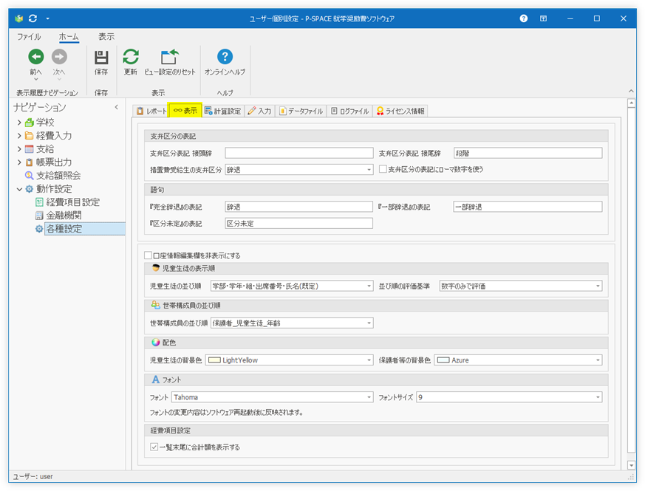This screenshot has width=645, height=491.
Task: Toggle 口座情報編集欄を非表示にする checkbox
Action: [x=149, y=255]
